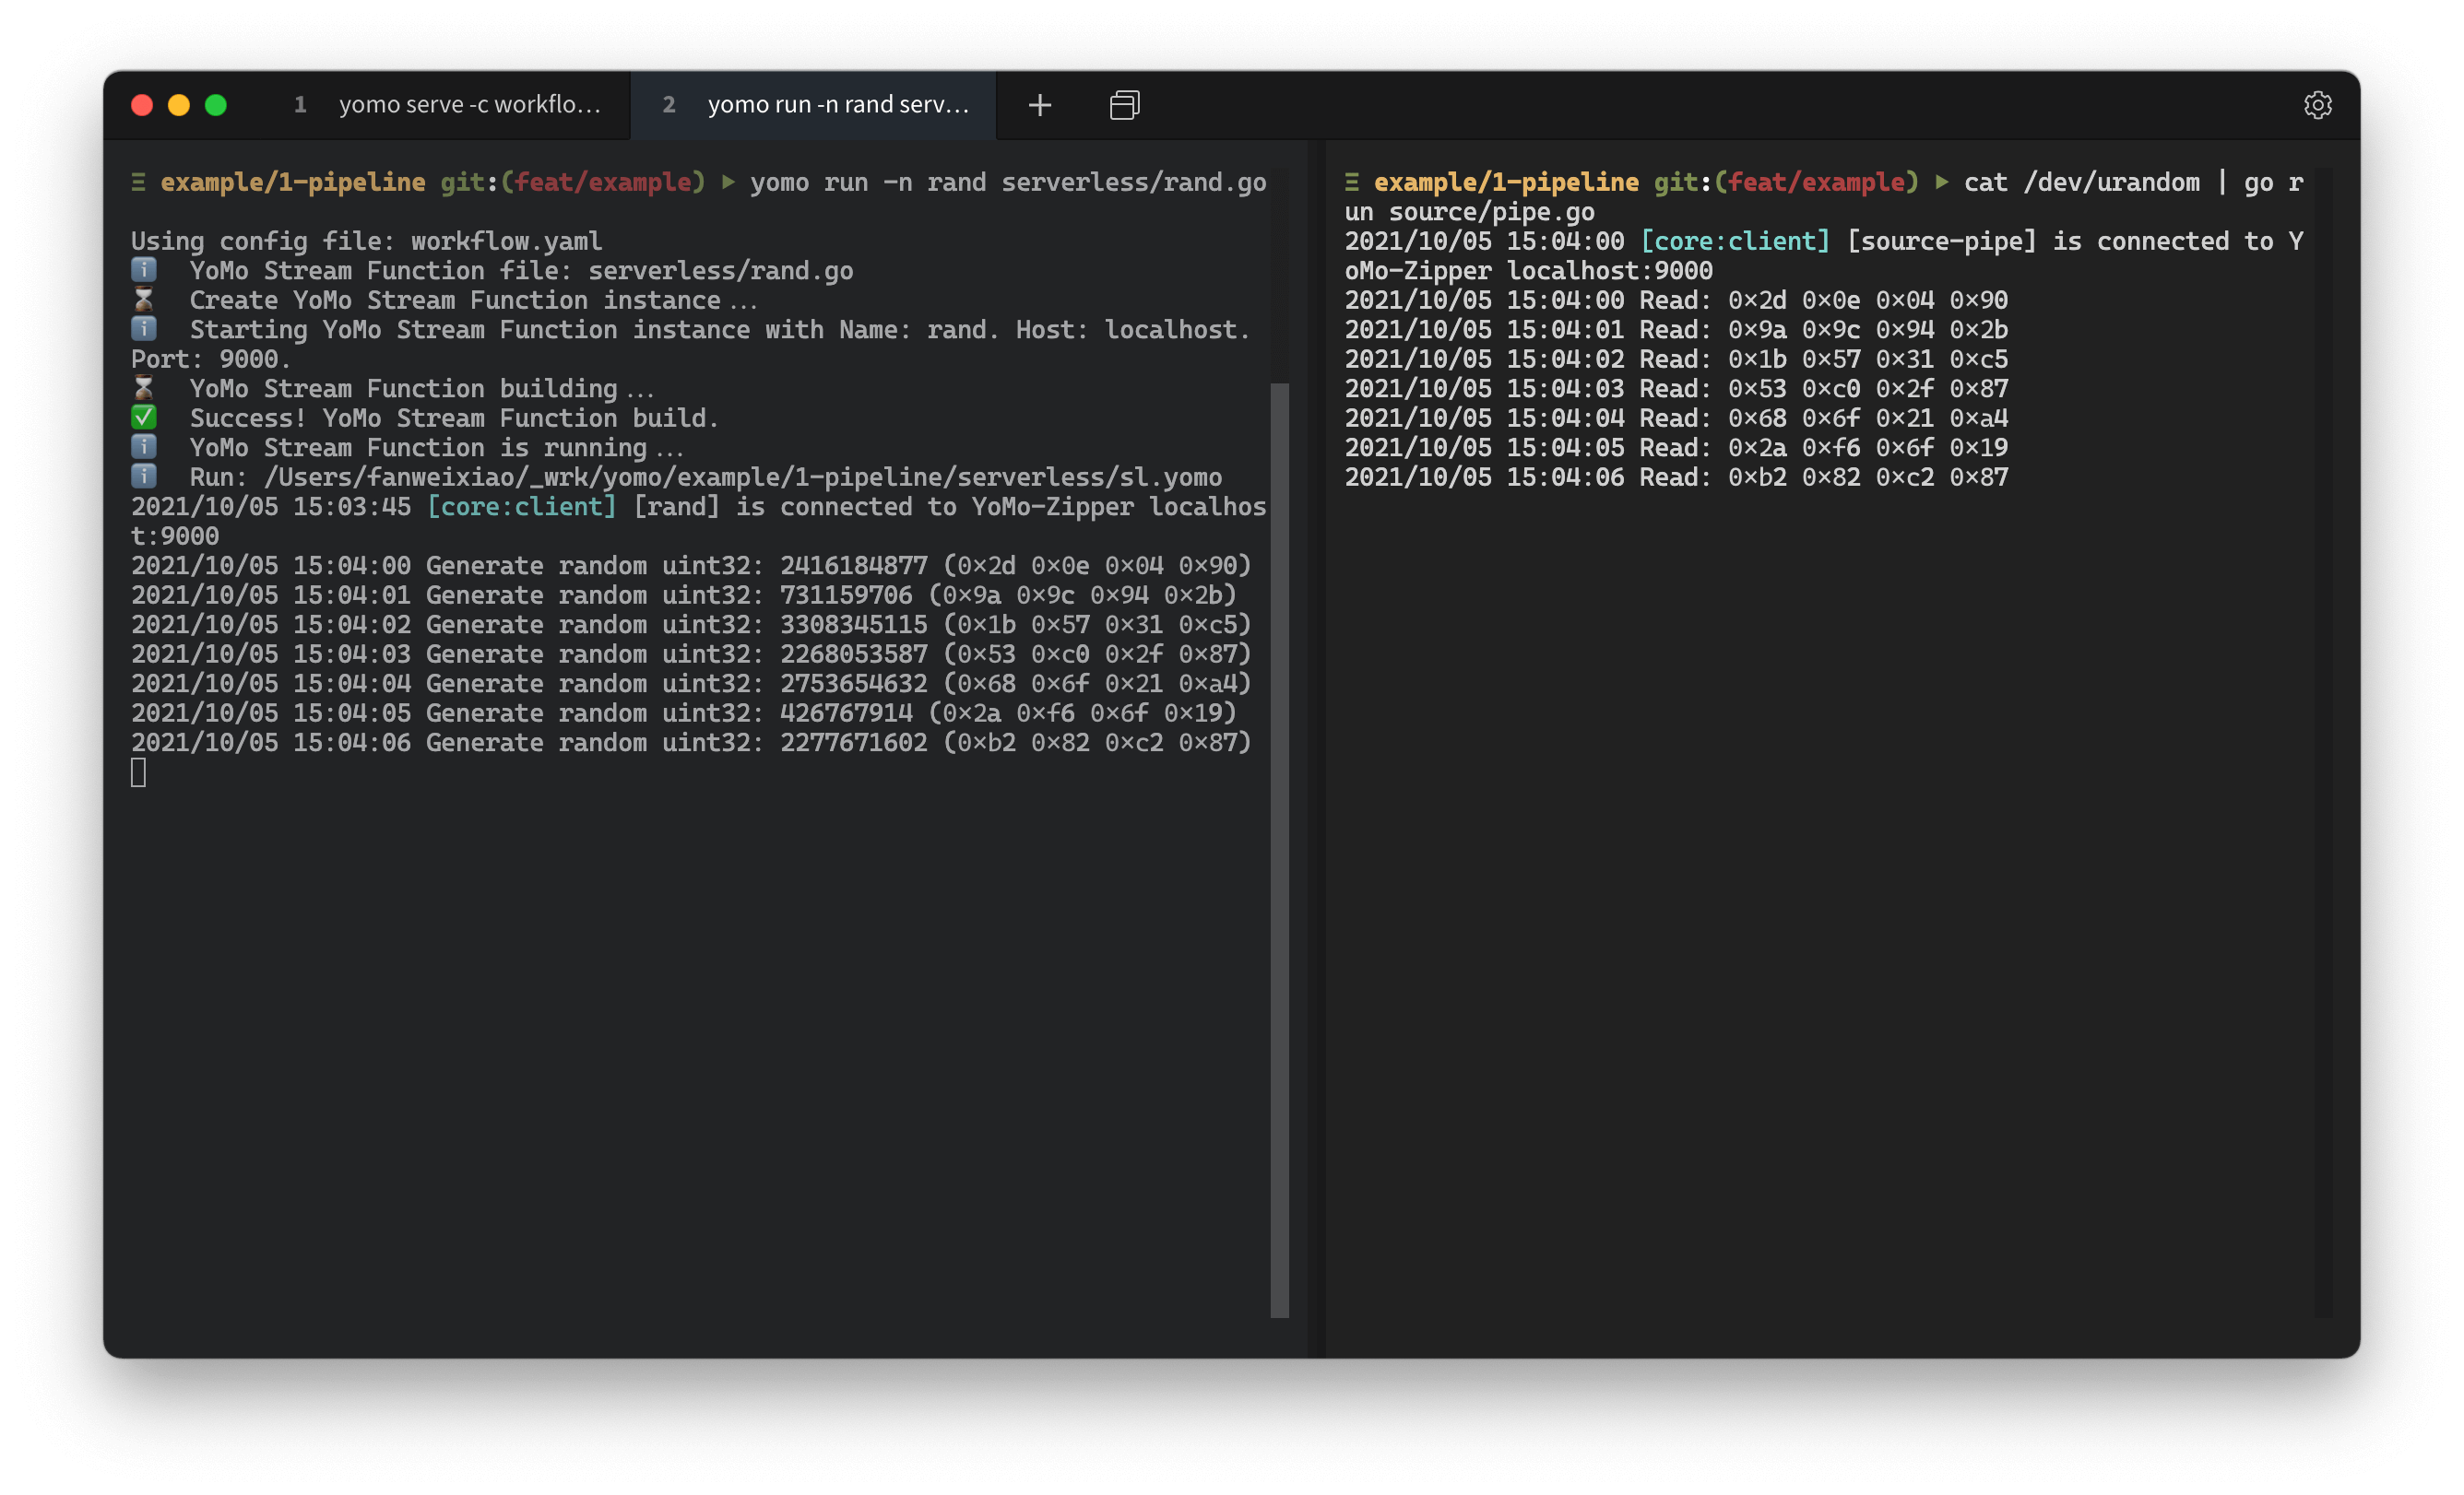Click 'example/1-pipeline' directory in right prompt
Viewport: 2464px width, 1495px height.
(x=1506, y=182)
